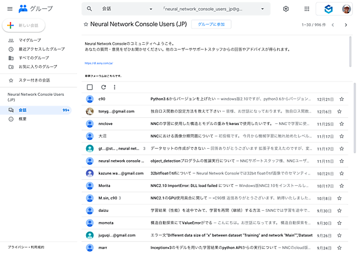The width and height of the screenshot is (357, 253).
Task: Open the settings gear
Action: [x=286, y=9]
